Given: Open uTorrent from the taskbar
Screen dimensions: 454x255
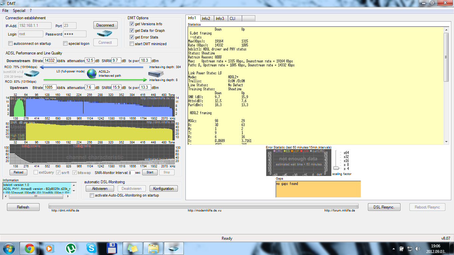Looking at the screenshot, I should [x=70, y=248].
